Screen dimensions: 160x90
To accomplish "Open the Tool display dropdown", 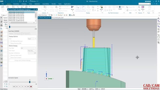I will coord(32,39).
